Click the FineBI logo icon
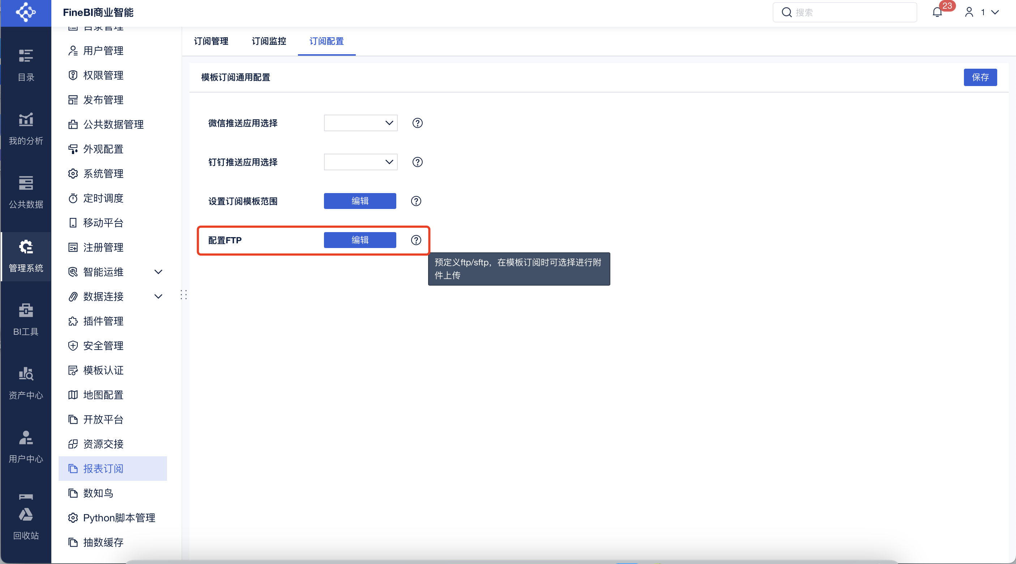This screenshot has width=1016, height=564. (26, 13)
